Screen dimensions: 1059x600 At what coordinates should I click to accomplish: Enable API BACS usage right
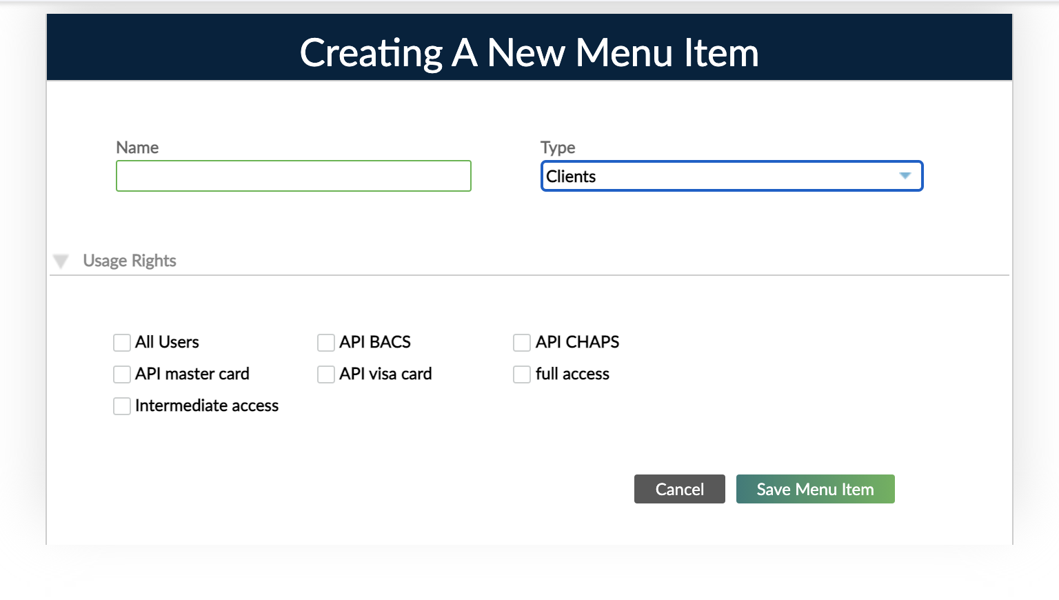coord(325,342)
